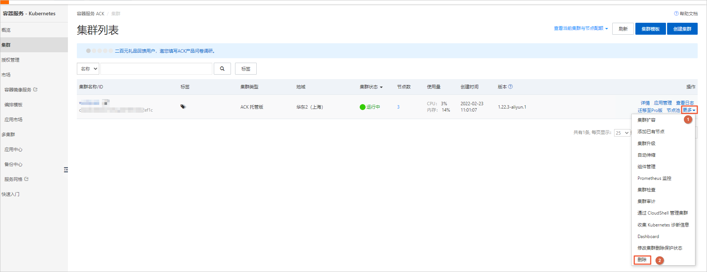This screenshot has height=272, width=707.
Task: Open 应用市场 in sidebar
Action: pyautogui.click(x=13, y=119)
